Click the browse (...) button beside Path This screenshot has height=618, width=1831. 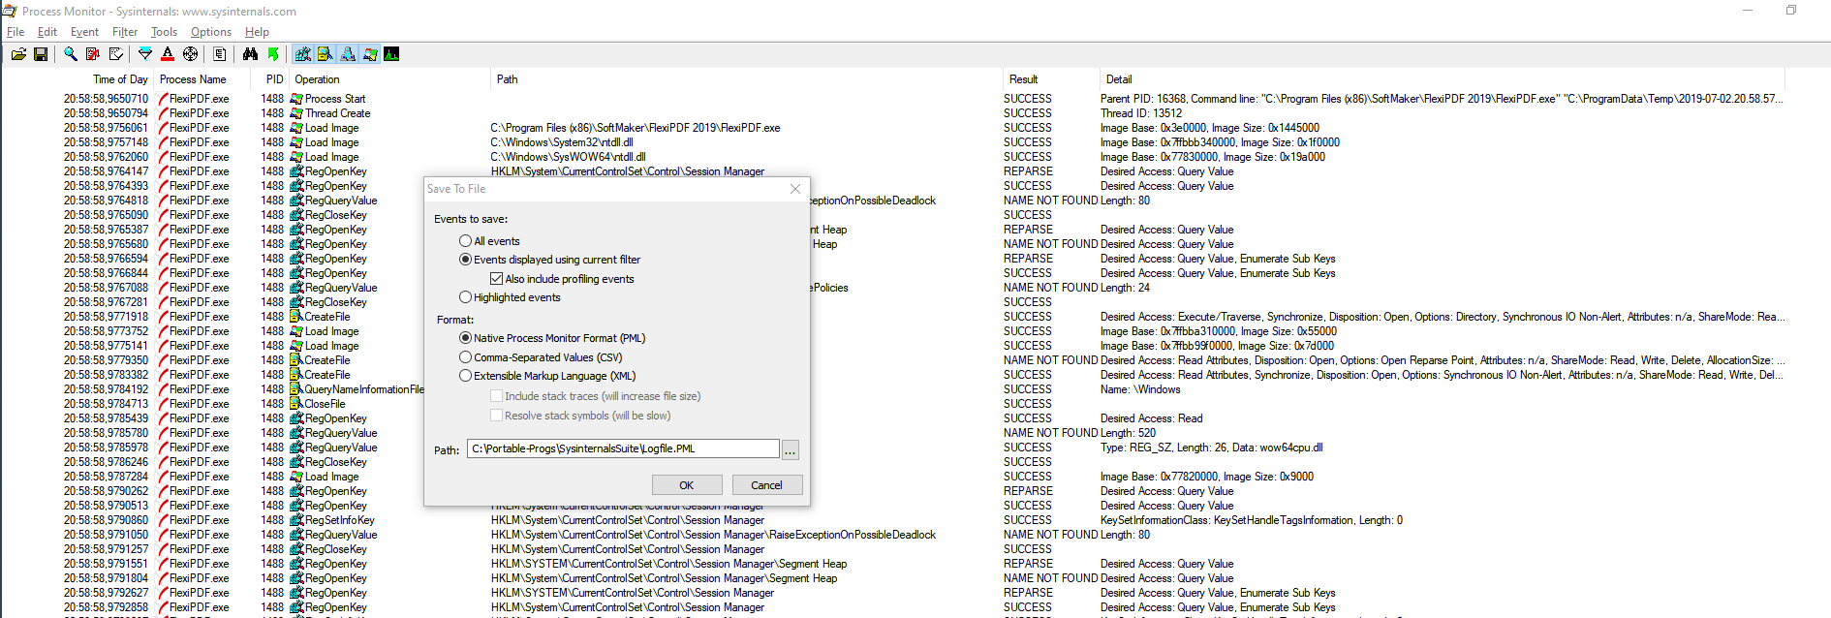tap(791, 449)
